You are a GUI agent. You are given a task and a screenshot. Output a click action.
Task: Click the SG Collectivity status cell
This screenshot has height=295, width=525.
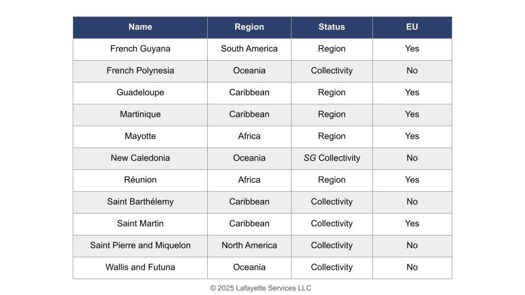click(331, 158)
